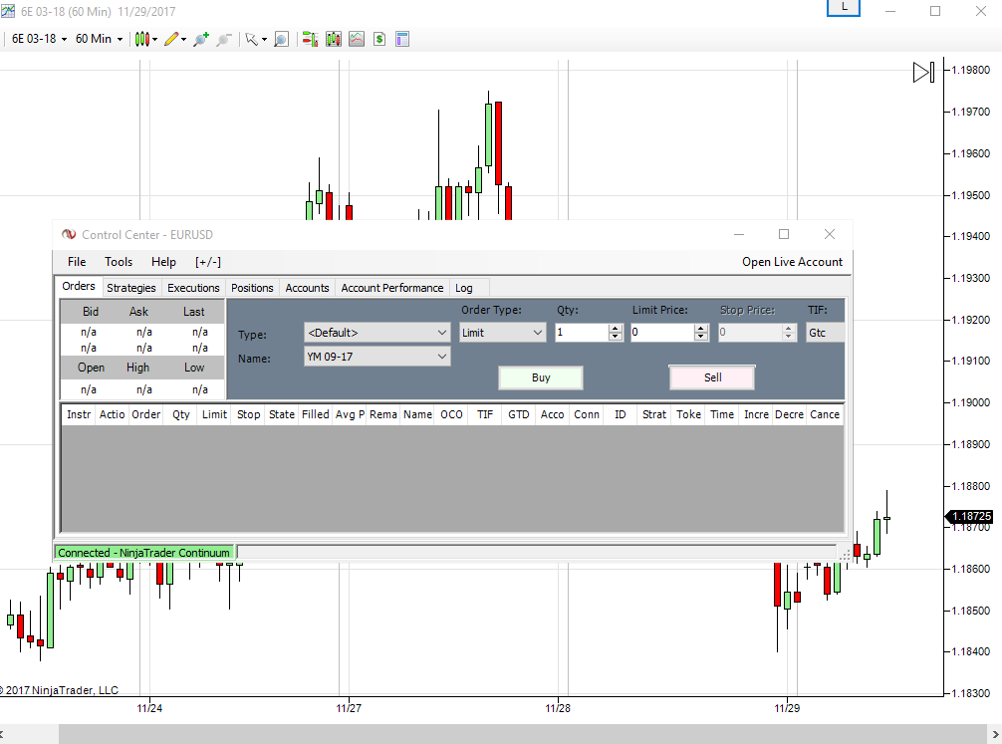Switch to the Account Performance tab
Screen dimensions: 1002x744
[x=391, y=288]
